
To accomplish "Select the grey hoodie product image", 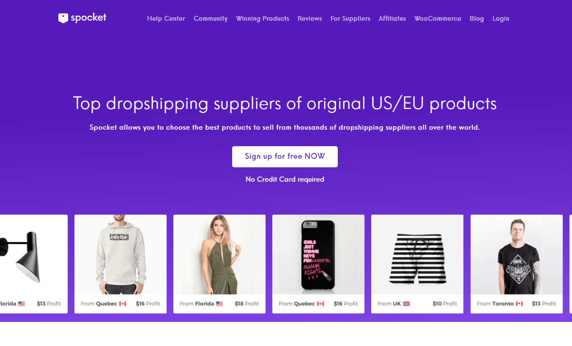I will click(120, 254).
